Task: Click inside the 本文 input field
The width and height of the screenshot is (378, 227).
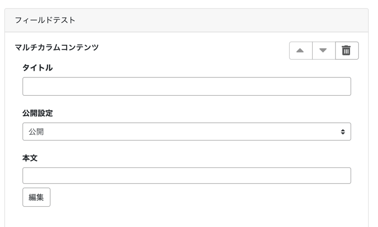Action: coord(187,176)
